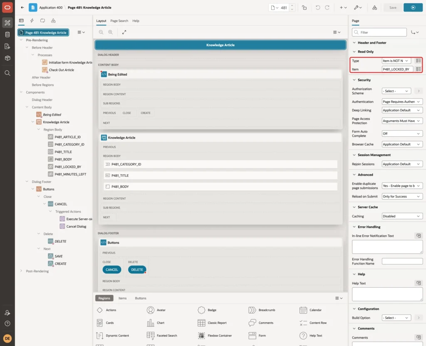Viewport: 426px width, 346px height.
Task: Pick the Chart region from the gallery
Action: [156, 323]
